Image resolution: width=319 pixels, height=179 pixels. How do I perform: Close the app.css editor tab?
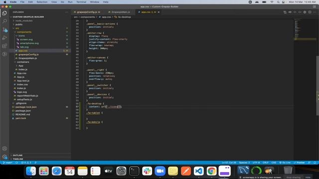click(x=159, y=12)
